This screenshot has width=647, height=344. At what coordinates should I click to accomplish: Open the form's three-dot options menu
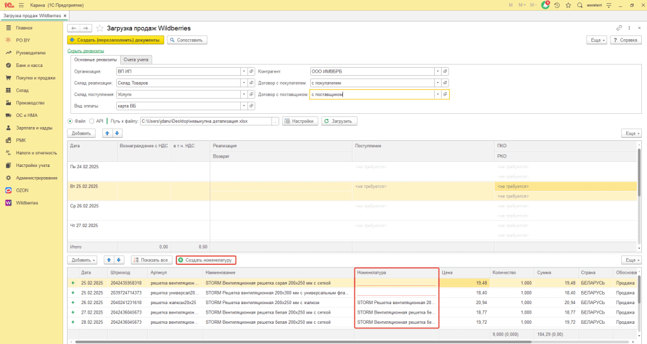coord(629,28)
